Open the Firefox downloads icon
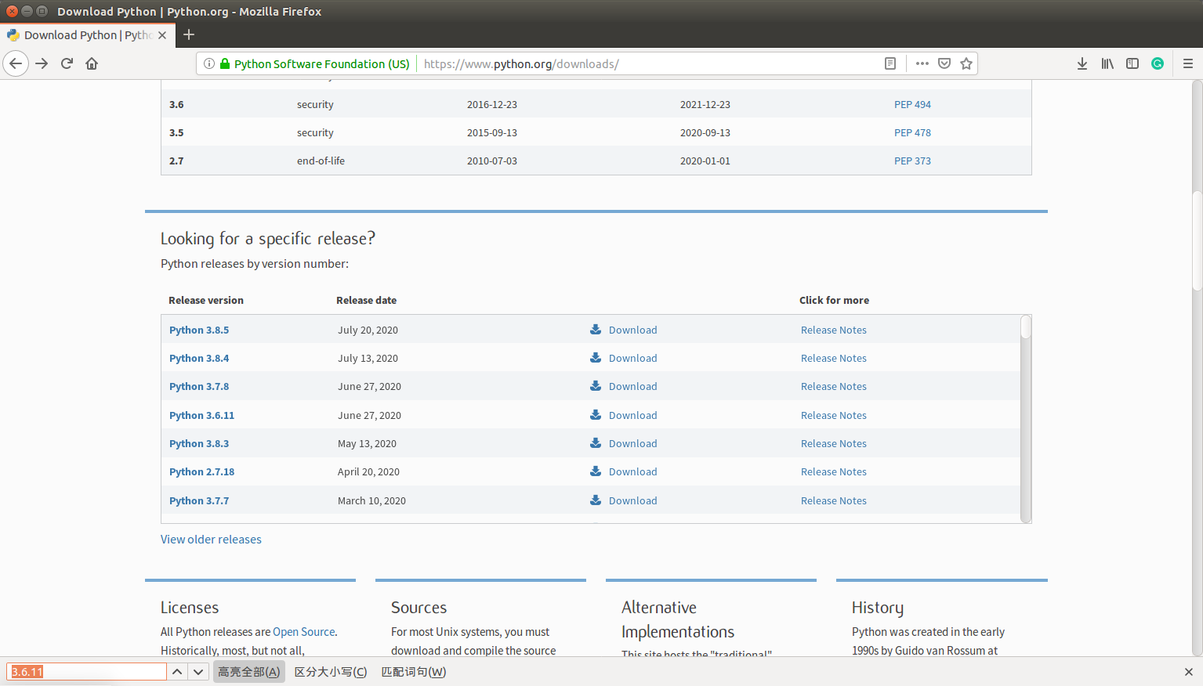This screenshot has height=686, width=1203. tap(1082, 63)
